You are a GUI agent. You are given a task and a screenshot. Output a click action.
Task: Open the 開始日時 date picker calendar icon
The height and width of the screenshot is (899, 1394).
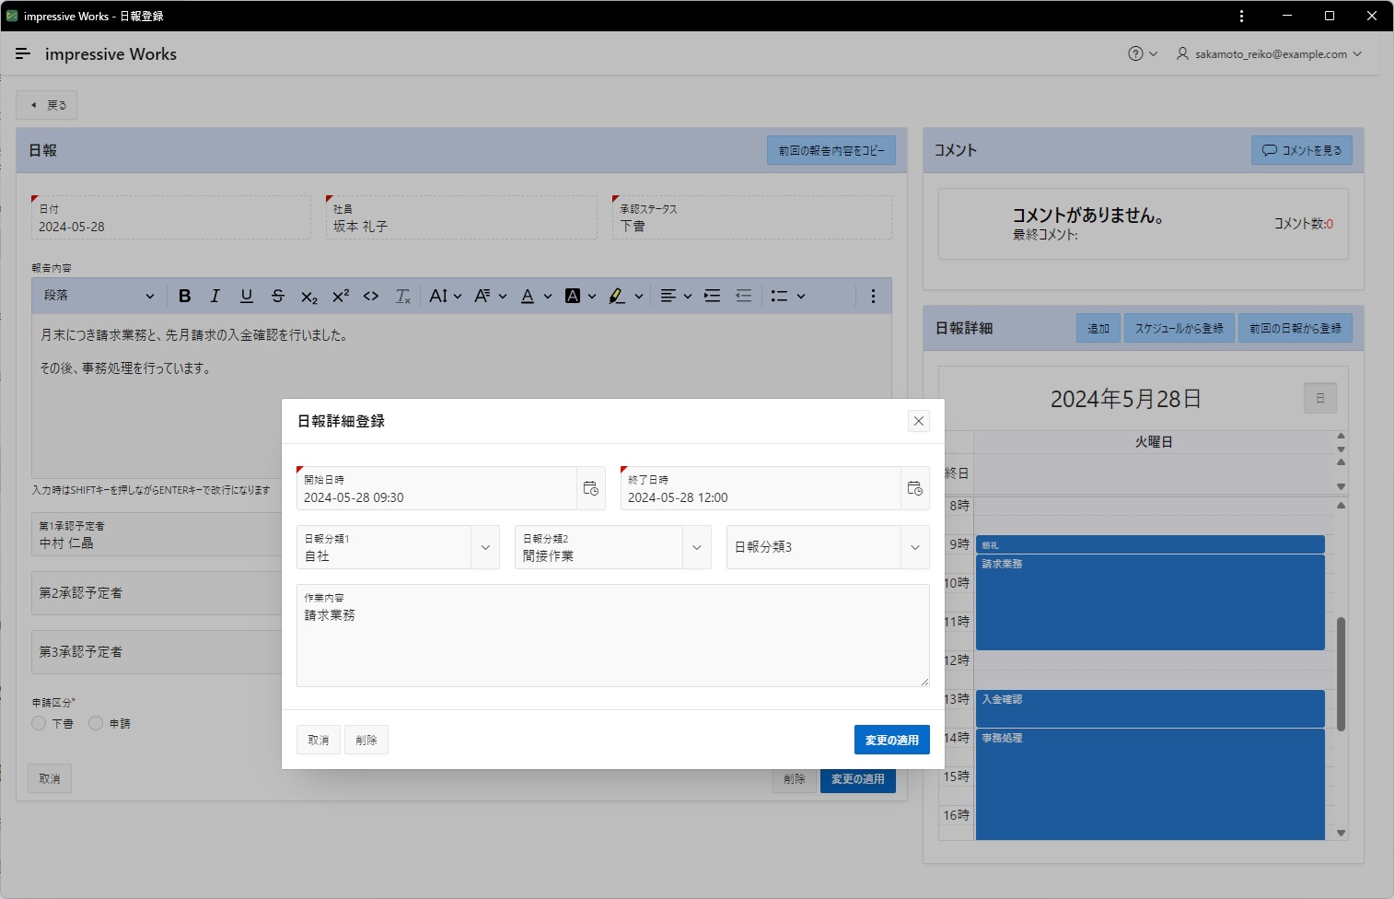click(591, 488)
